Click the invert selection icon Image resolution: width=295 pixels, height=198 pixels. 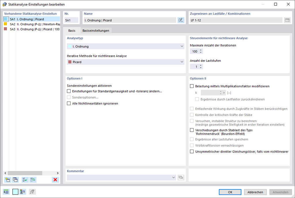coord(33,180)
